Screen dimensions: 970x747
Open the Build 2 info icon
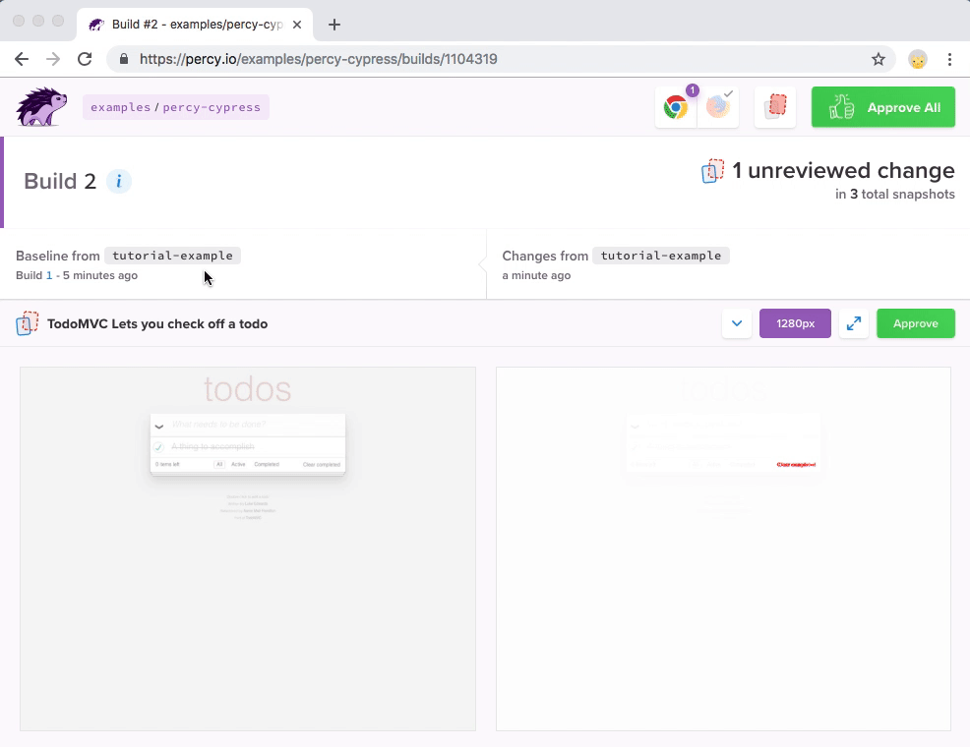pos(119,182)
